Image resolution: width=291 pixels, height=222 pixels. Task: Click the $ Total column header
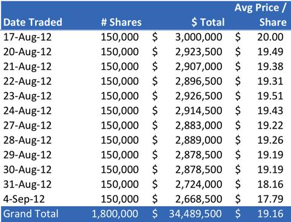208,22
